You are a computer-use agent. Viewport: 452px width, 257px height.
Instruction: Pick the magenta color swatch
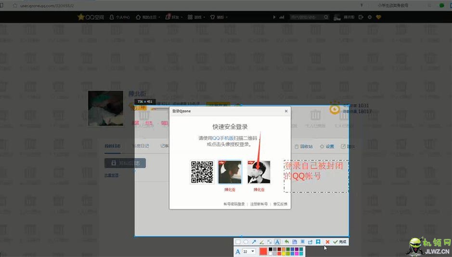(297, 254)
